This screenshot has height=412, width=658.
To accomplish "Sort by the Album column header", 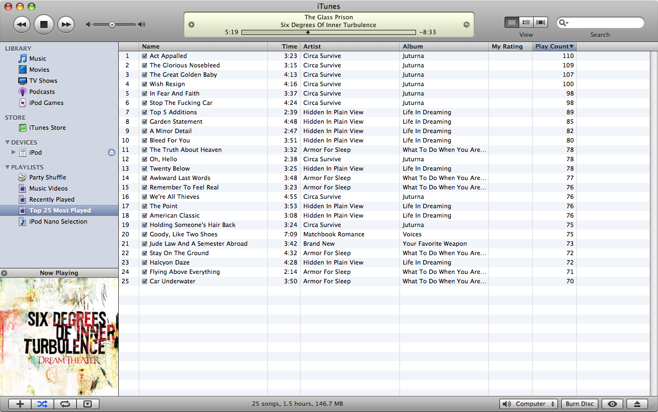I will pos(444,46).
